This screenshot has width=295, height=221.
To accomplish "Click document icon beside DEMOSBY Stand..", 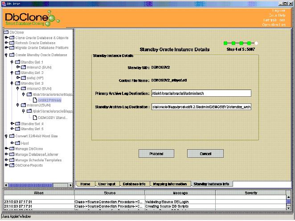I will [35, 118].
